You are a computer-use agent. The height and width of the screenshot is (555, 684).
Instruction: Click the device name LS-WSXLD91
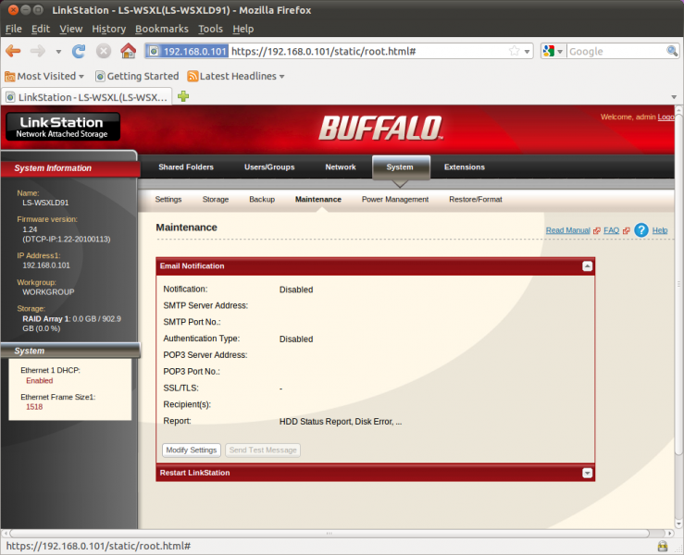[x=45, y=203]
